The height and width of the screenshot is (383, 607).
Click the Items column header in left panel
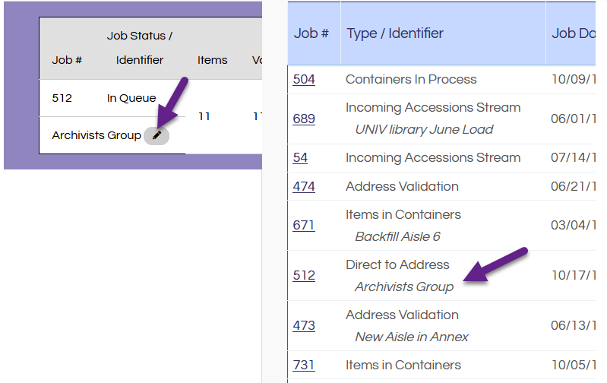(x=213, y=60)
